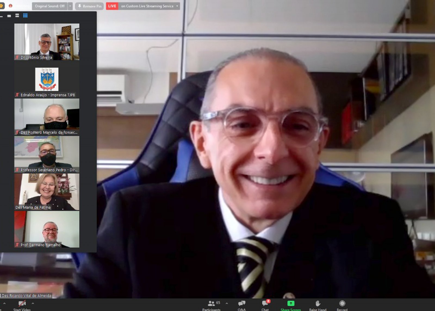Switch thumbnail panel to grid view
Image resolution: width=435 pixels, height=311 pixels.
pos(25,16)
